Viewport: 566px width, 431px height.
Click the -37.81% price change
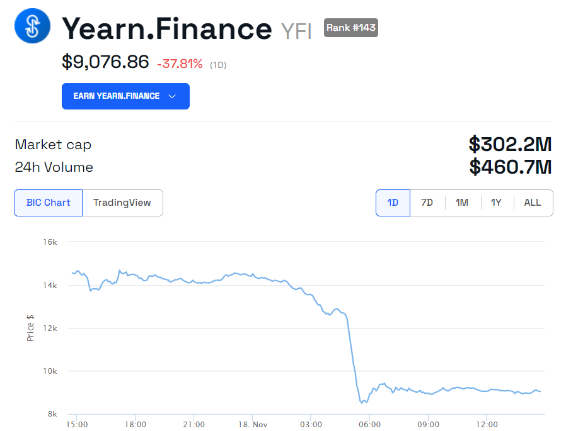pos(180,64)
